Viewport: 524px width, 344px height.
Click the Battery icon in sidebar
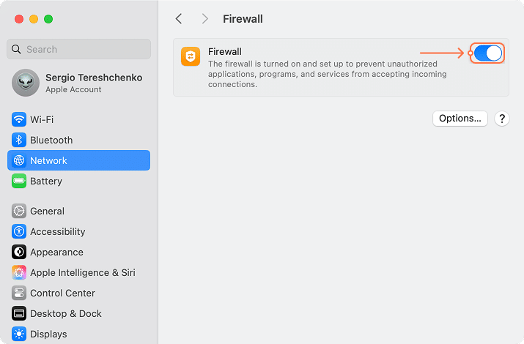click(x=19, y=181)
